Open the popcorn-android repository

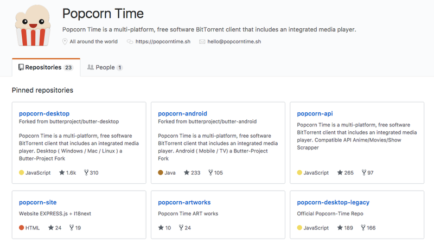click(x=182, y=113)
